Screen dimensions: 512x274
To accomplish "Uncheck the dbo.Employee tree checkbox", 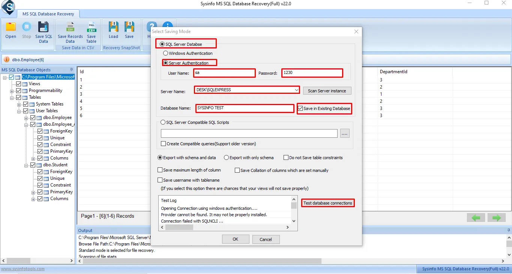I will click(x=33, y=117).
